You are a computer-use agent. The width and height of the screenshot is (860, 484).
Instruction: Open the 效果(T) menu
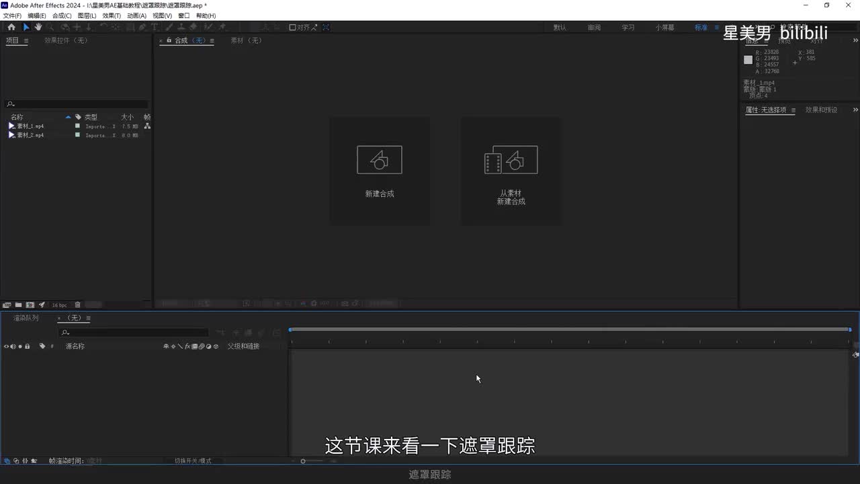[112, 15]
